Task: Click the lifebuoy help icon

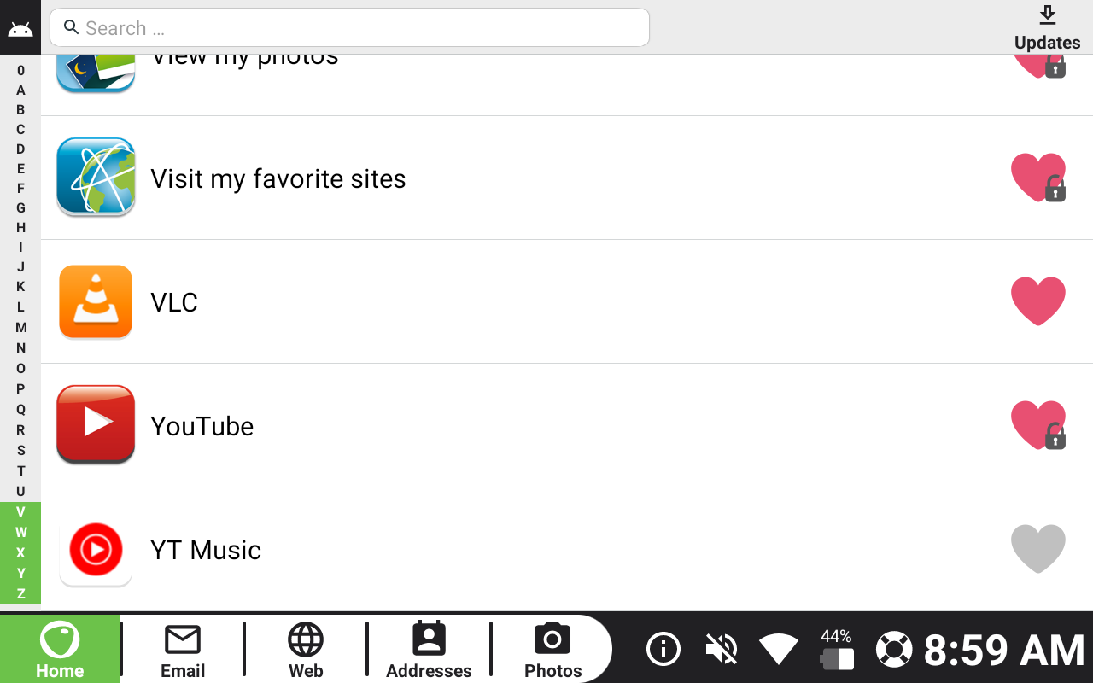Action: (894, 649)
